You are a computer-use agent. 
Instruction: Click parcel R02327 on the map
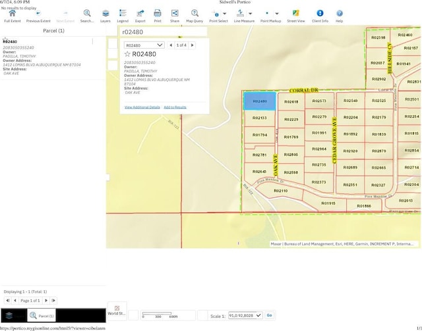pos(378,185)
